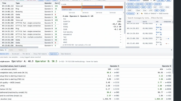Image resolution: width=181 pixels, height=101 pixels.
Task: Click the star favorites chip
Action: (x=138, y=14)
